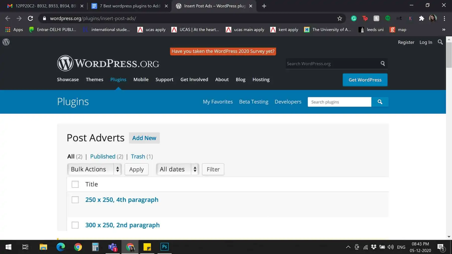Screen dimensions: 452x254
Task: Open Windows Start menu
Action: tap(8, 247)
